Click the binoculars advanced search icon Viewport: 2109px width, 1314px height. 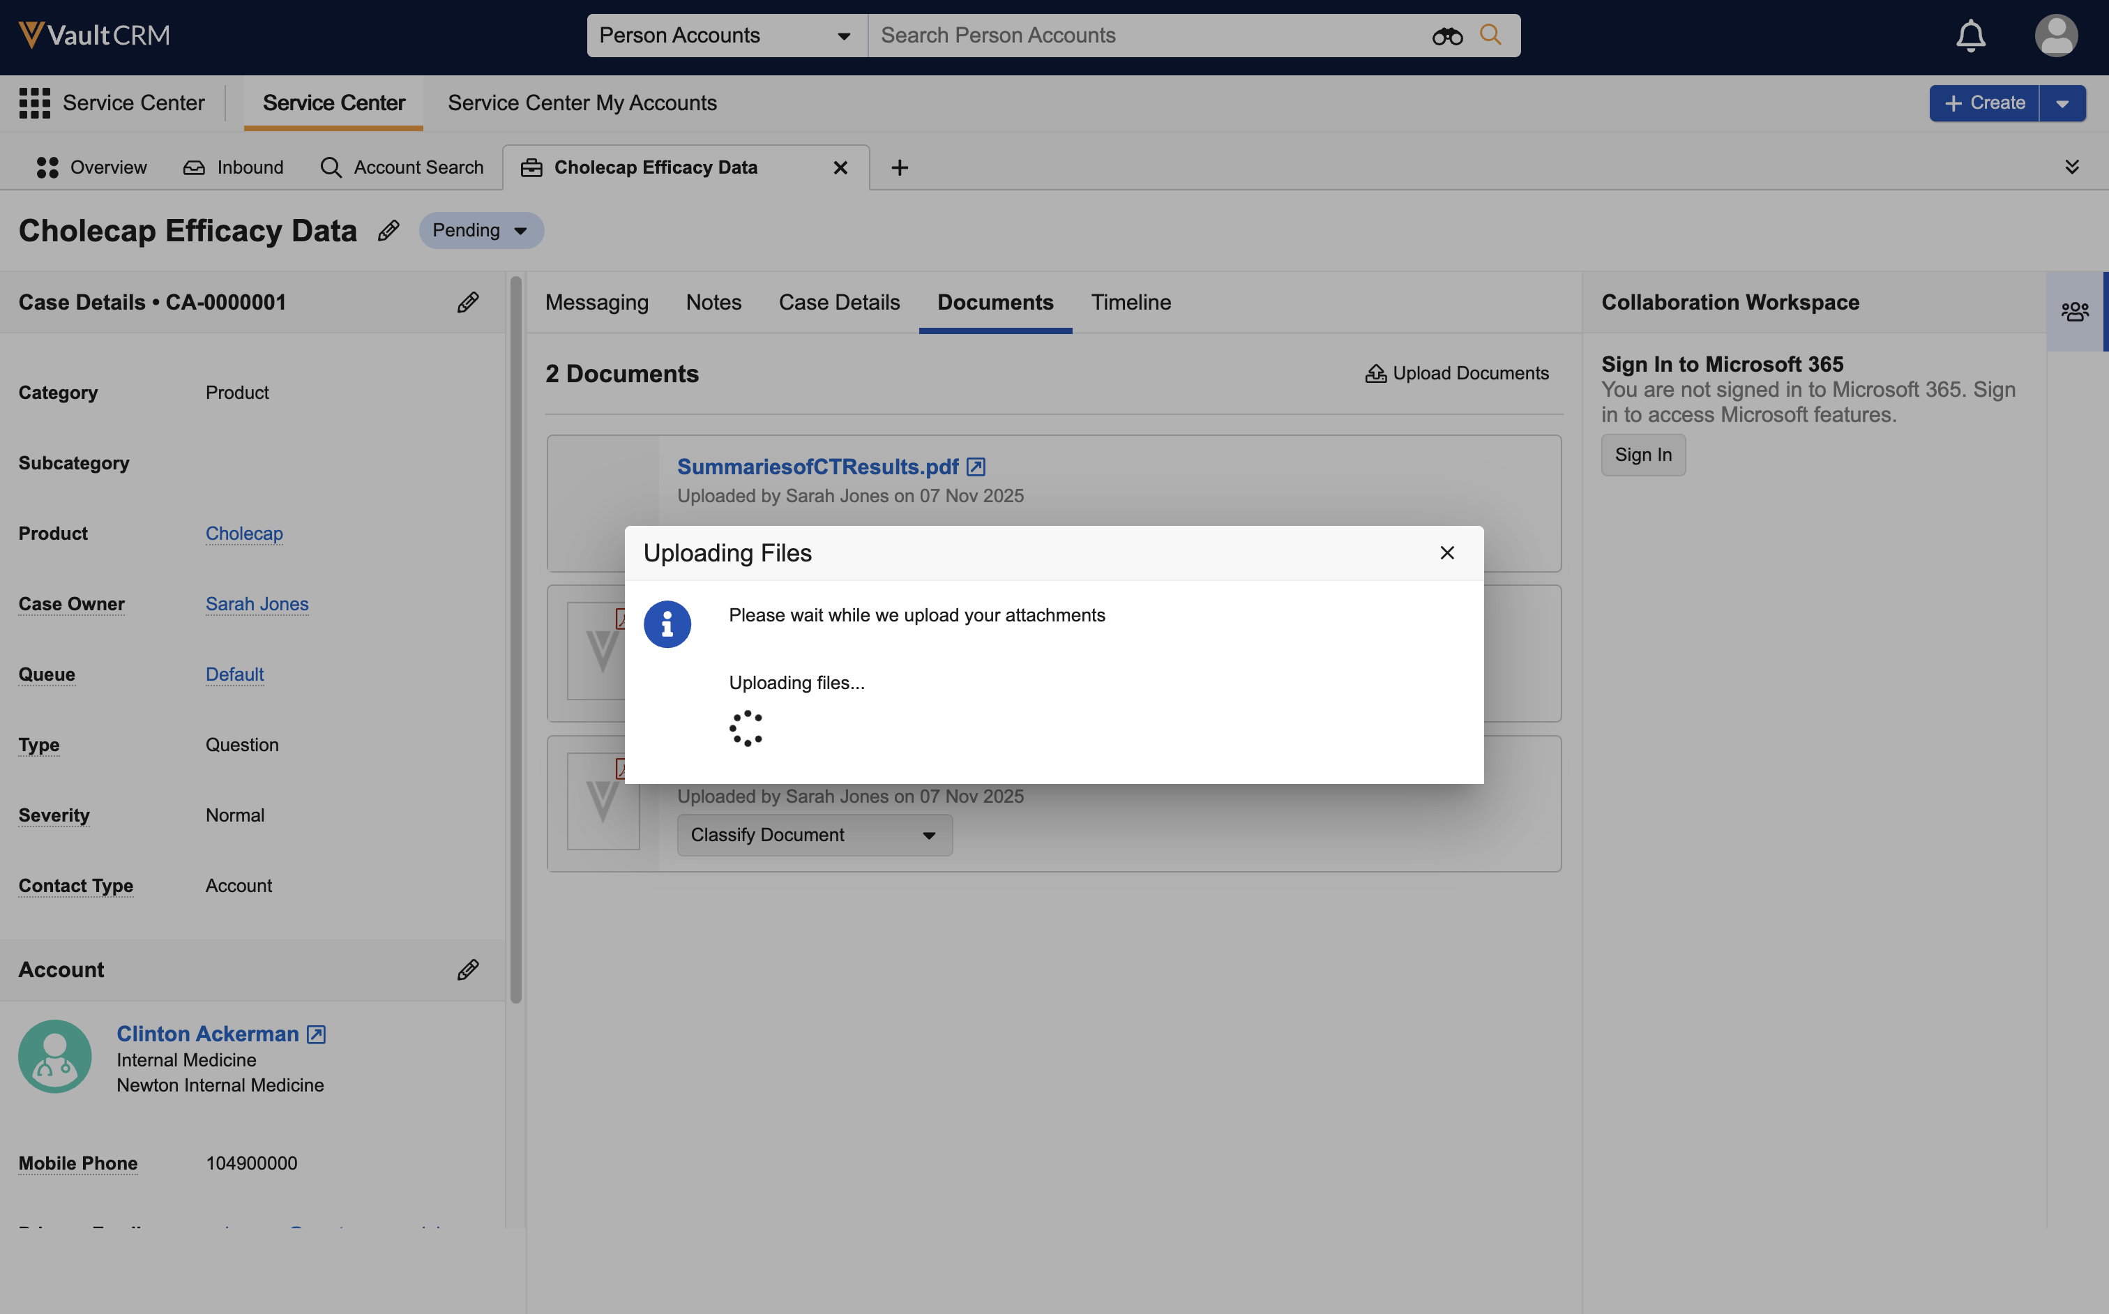click(x=1447, y=36)
